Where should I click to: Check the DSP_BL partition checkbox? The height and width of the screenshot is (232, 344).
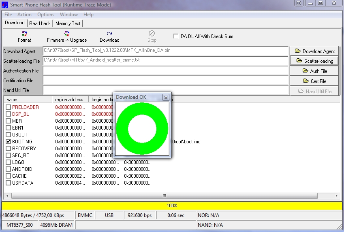coord(9,114)
